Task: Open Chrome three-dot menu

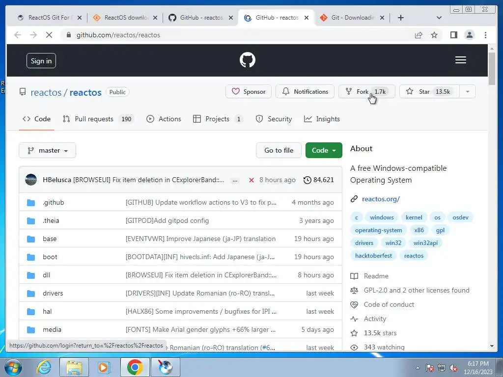Action: pyautogui.click(x=485, y=35)
